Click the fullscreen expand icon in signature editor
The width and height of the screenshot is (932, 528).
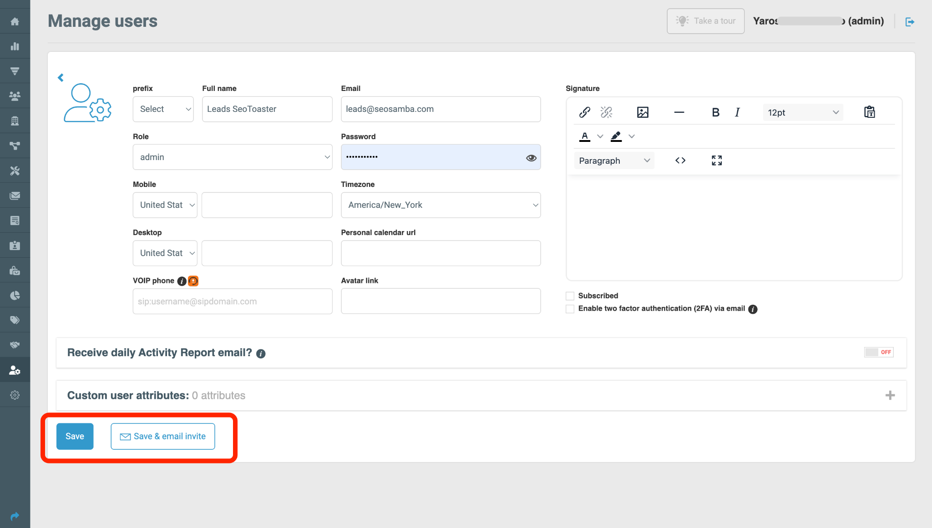(717, 160)
